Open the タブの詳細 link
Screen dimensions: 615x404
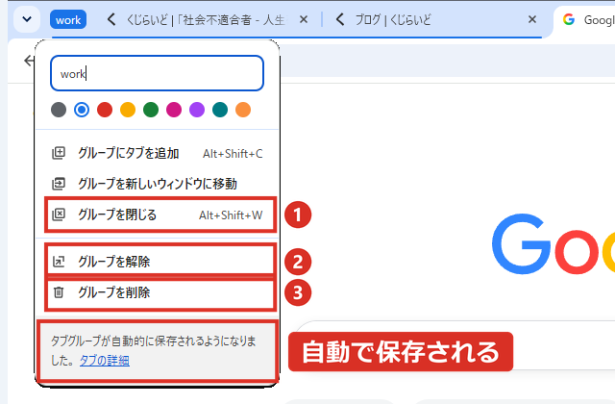point(105,360)
